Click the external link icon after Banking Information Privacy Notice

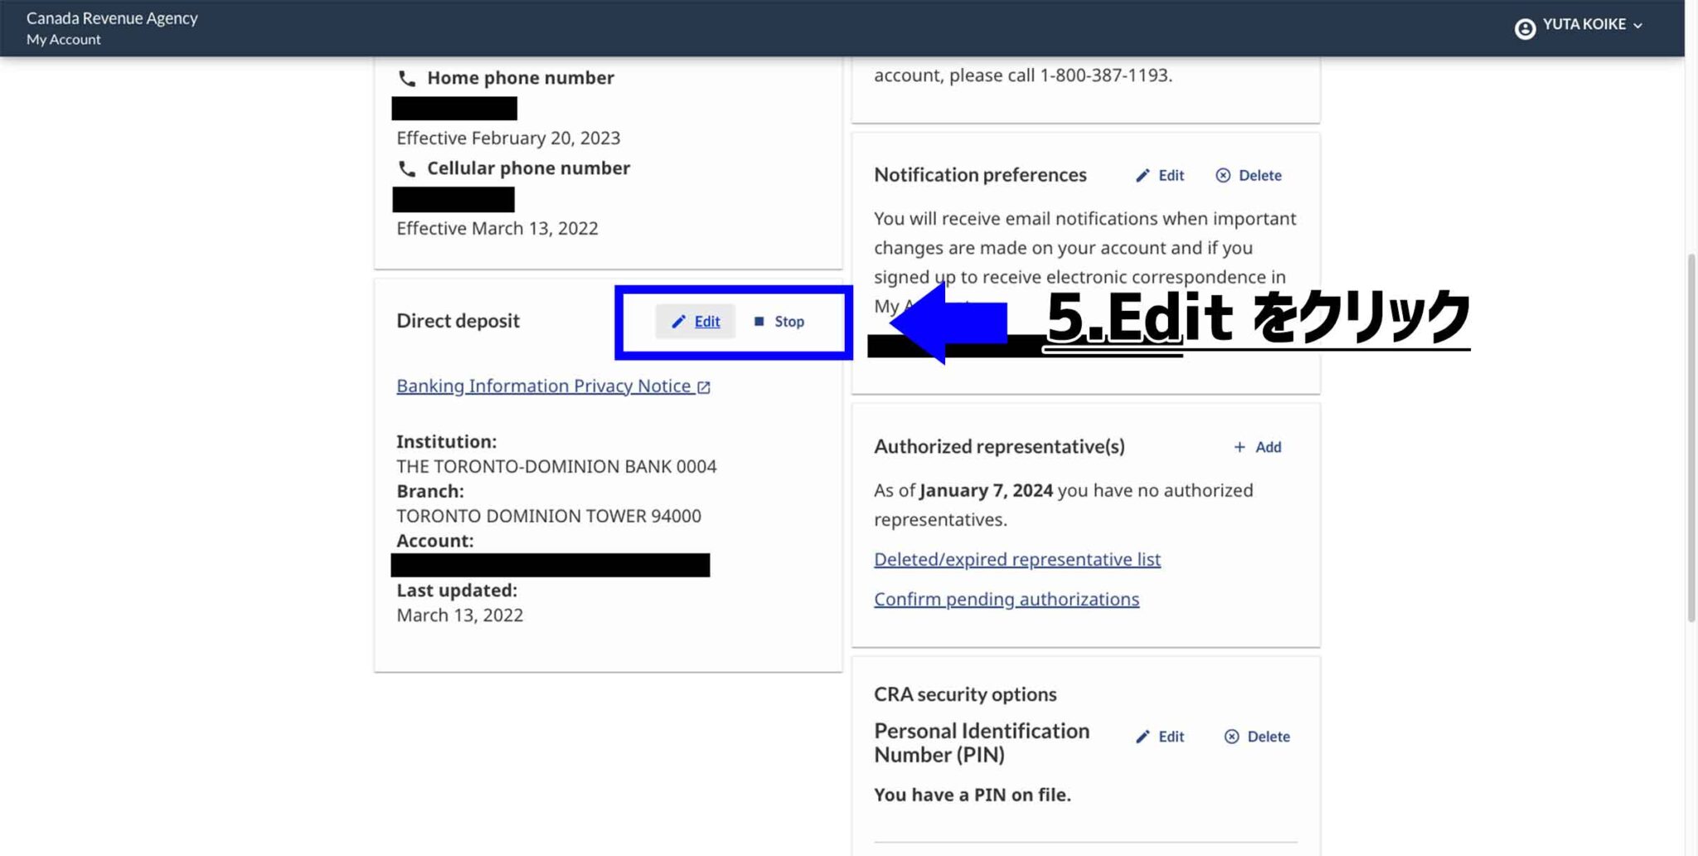705,386
